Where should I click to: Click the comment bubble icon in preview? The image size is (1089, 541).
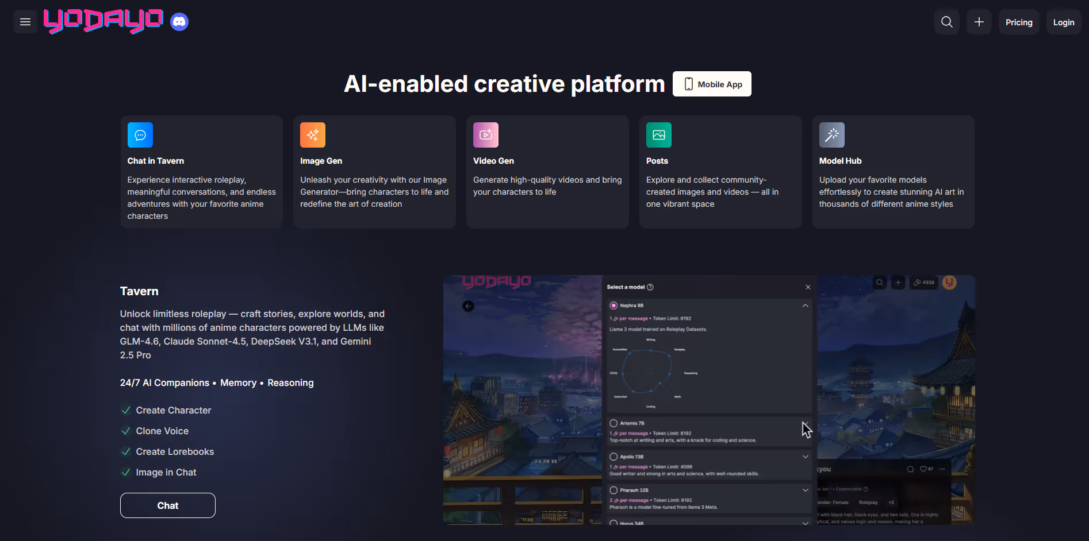tap(910, 469)
